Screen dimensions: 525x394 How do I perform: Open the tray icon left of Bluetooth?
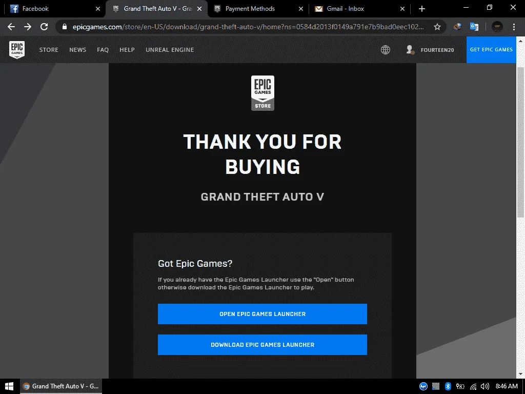coord(436,386)
